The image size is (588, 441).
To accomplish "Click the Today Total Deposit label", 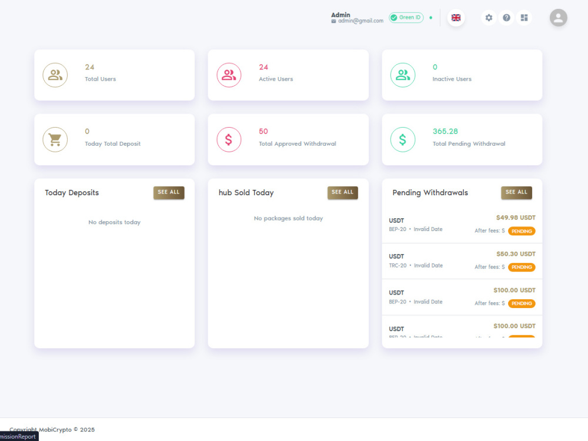I will pos(112,143).
